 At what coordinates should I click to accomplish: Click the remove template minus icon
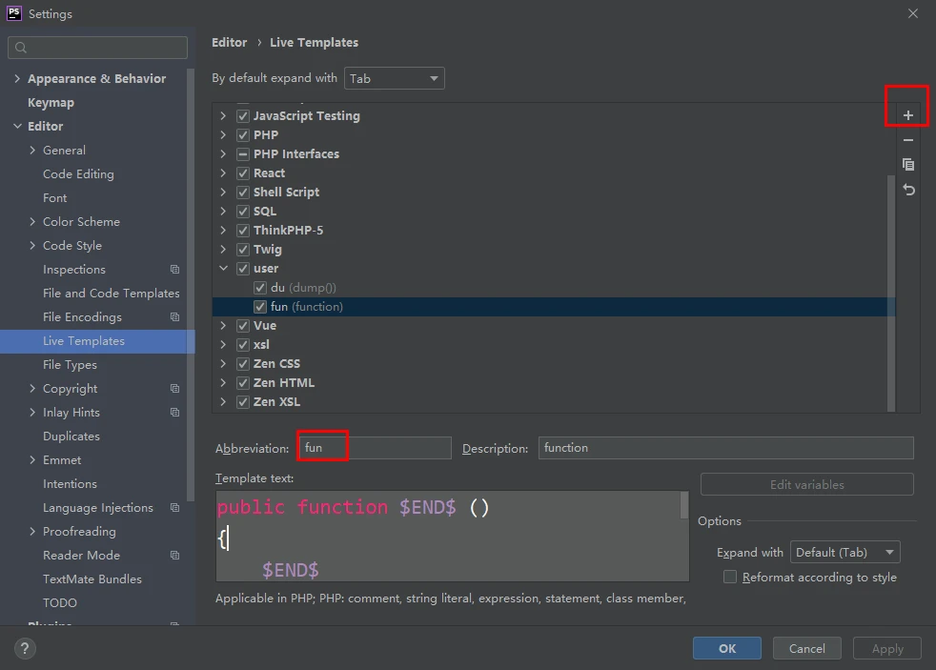pos(907,140)
